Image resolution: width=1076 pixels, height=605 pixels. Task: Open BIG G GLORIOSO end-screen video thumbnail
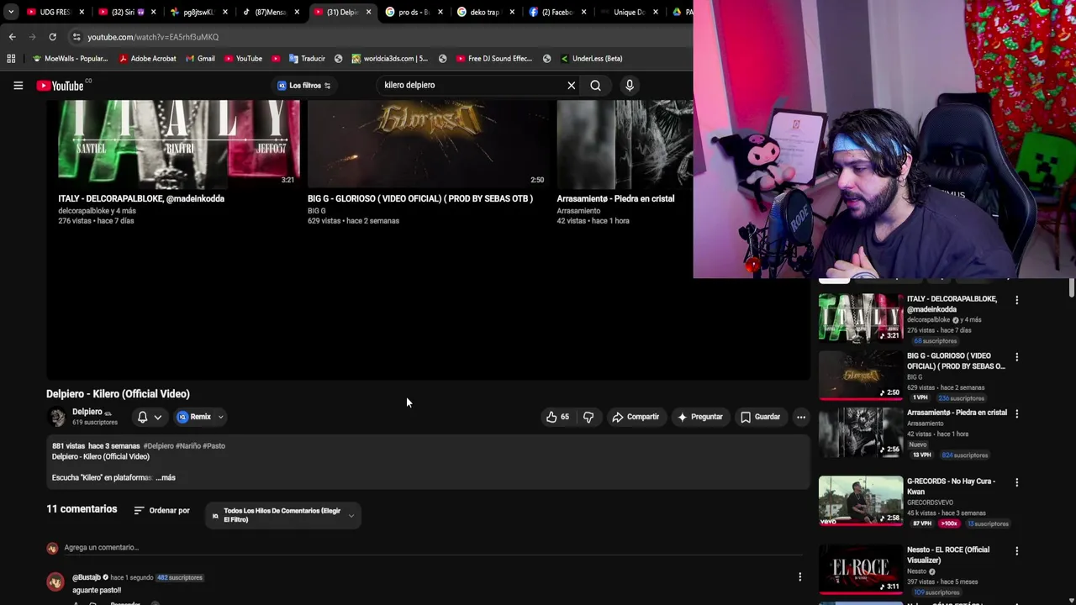pos(428,143)
